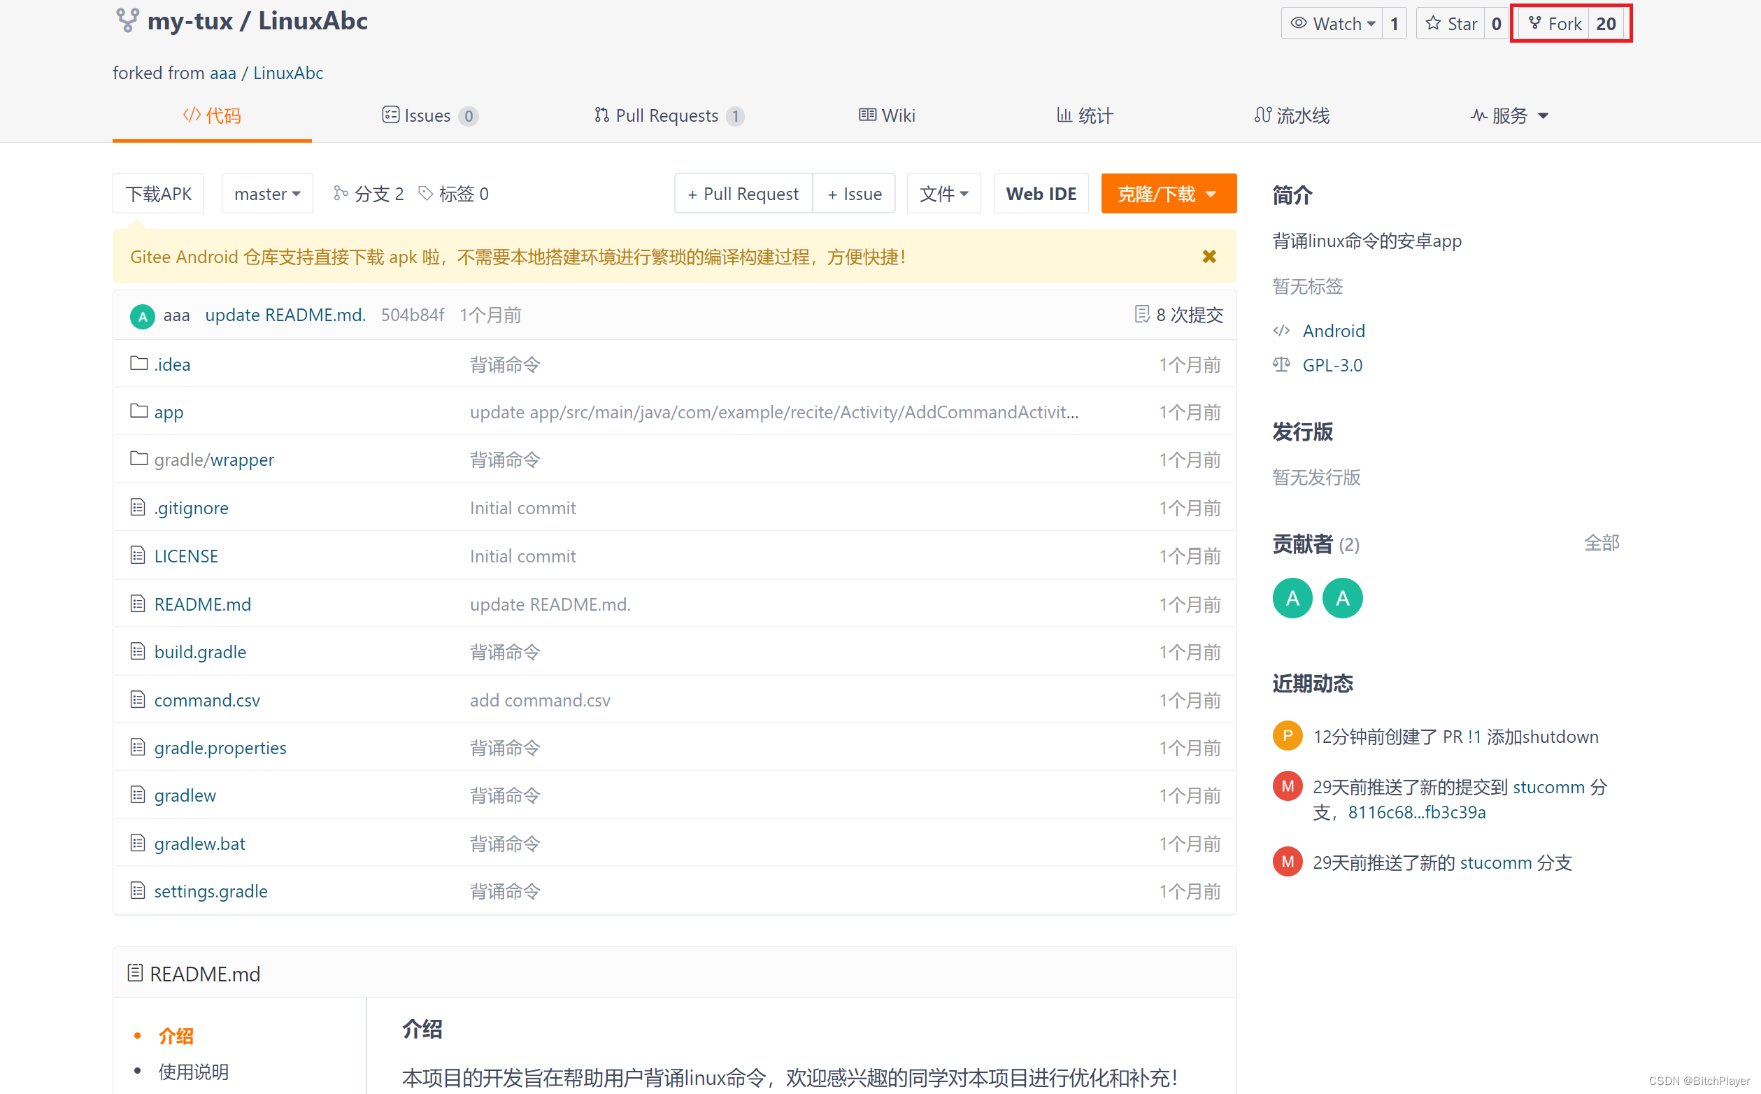Image resolution: width=1761 pixels, height=1094 pixels.
Task: Open the branches icon link
Action: 367,194
